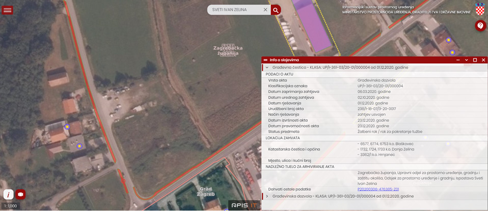Click the yellow point marker near left houses
Image resolution: width=488 pixels, height=211 pixels.
point(67,127)
